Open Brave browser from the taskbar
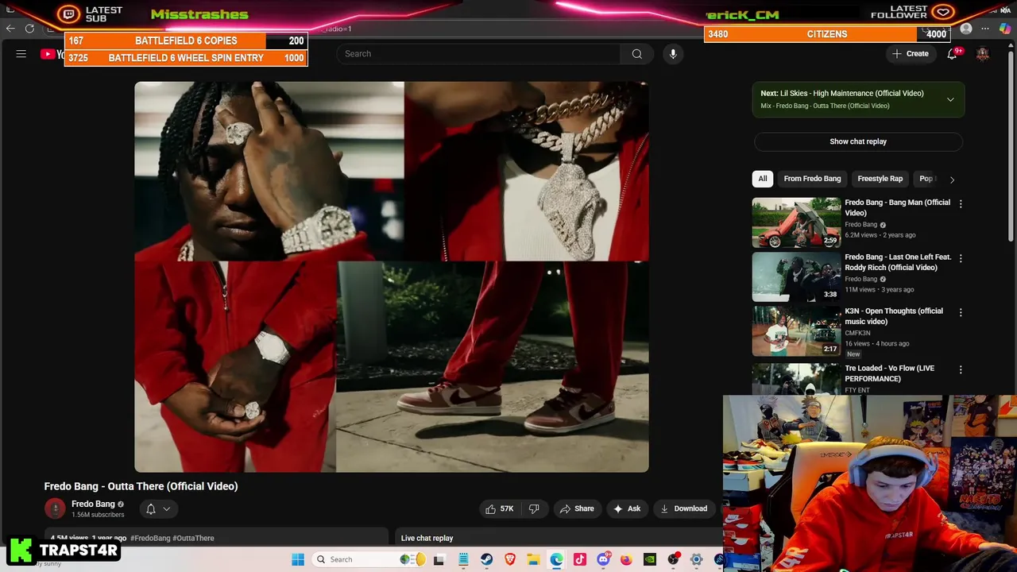This screenshot has width=1017, height=572. pyautogui.click(x=510, y=559)
